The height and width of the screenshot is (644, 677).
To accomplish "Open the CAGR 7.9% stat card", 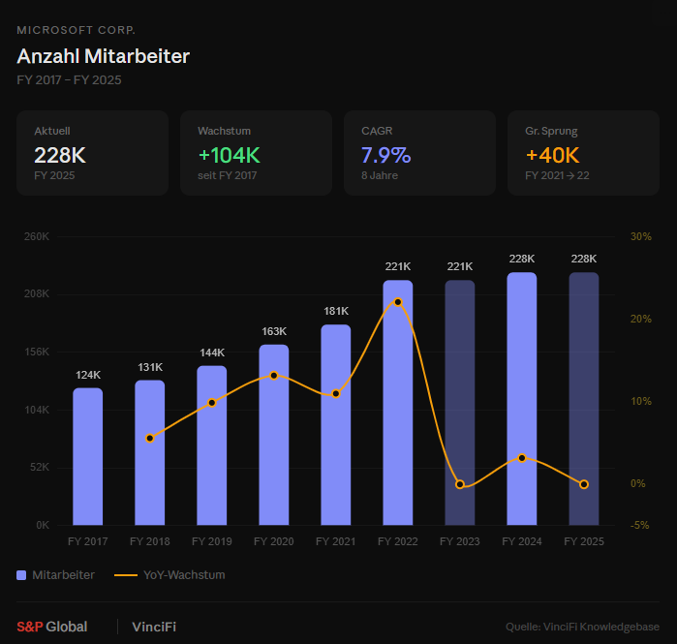I will (419, 153).
